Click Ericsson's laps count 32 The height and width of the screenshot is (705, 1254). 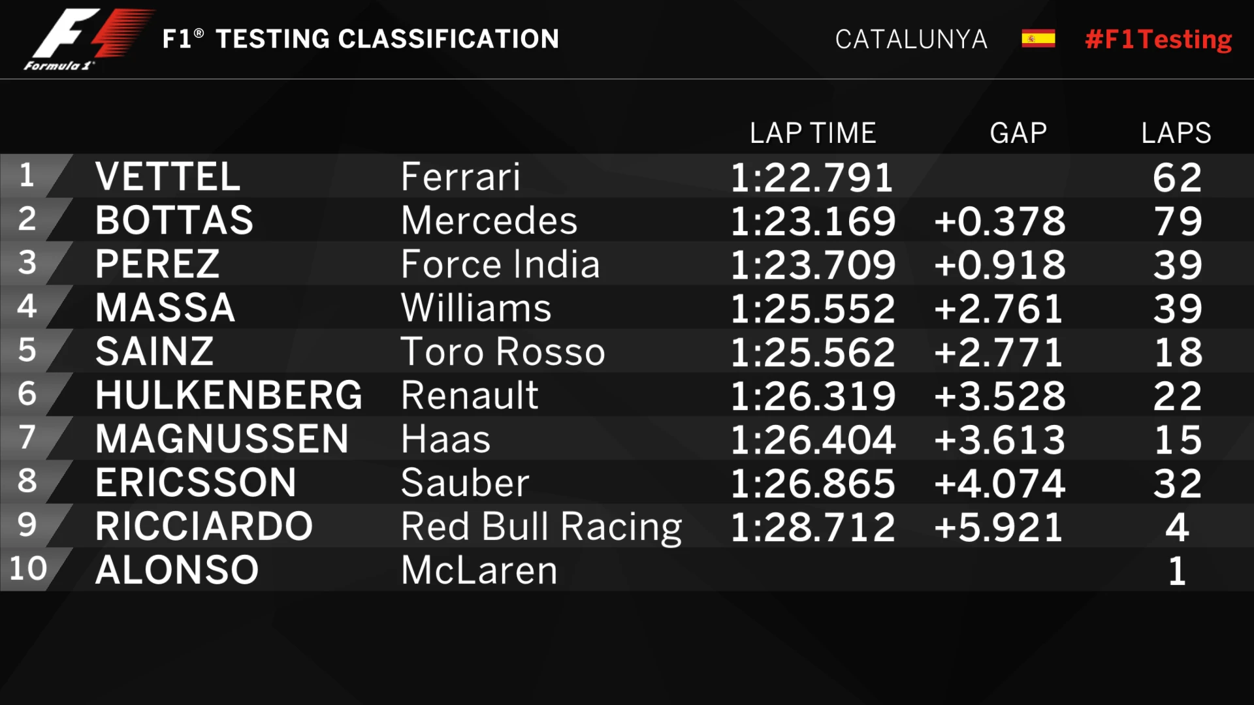click(x=1177, y=484)
